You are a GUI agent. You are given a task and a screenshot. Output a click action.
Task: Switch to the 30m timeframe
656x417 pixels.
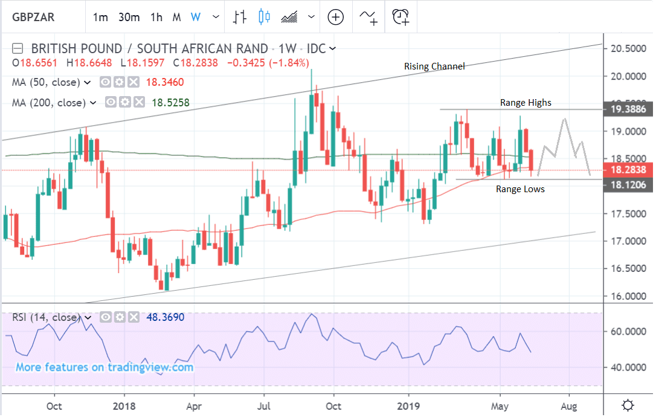click(129, 17)
